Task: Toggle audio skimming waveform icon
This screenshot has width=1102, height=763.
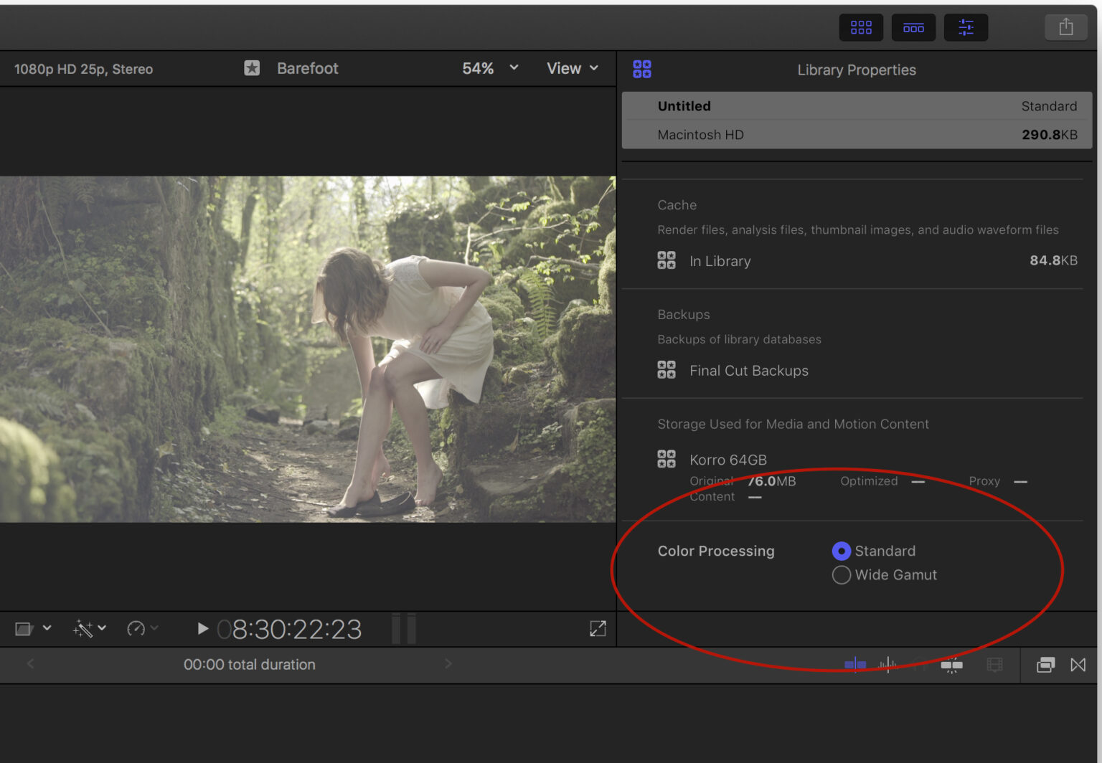Action: [x=888, y=665]
